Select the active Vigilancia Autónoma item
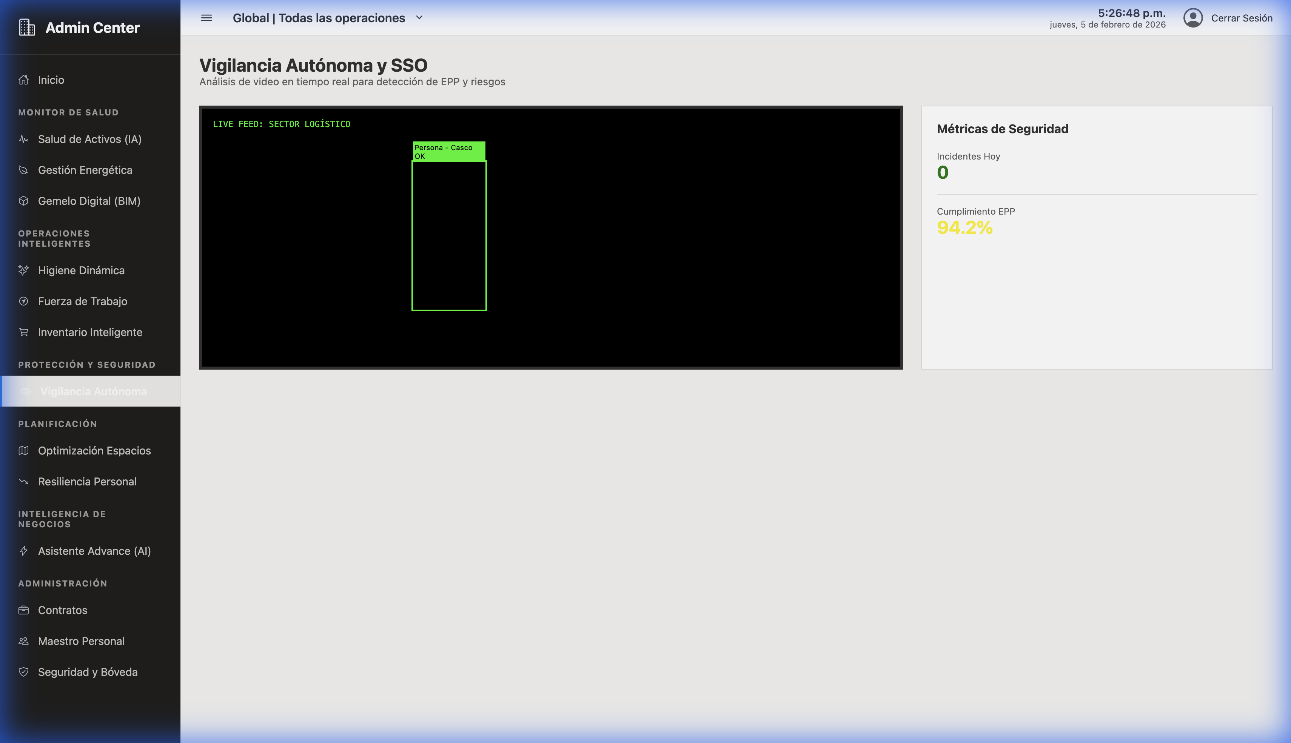 (93, 391)
